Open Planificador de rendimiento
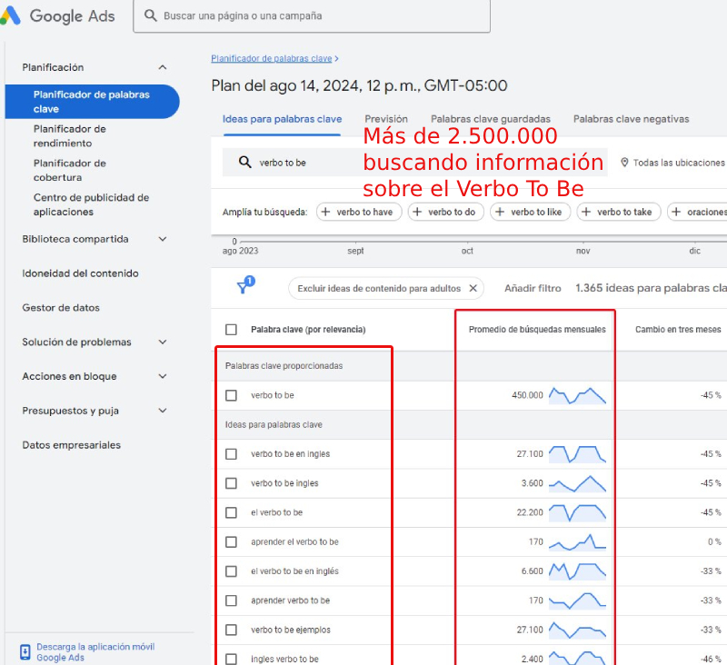 (70, 135)
